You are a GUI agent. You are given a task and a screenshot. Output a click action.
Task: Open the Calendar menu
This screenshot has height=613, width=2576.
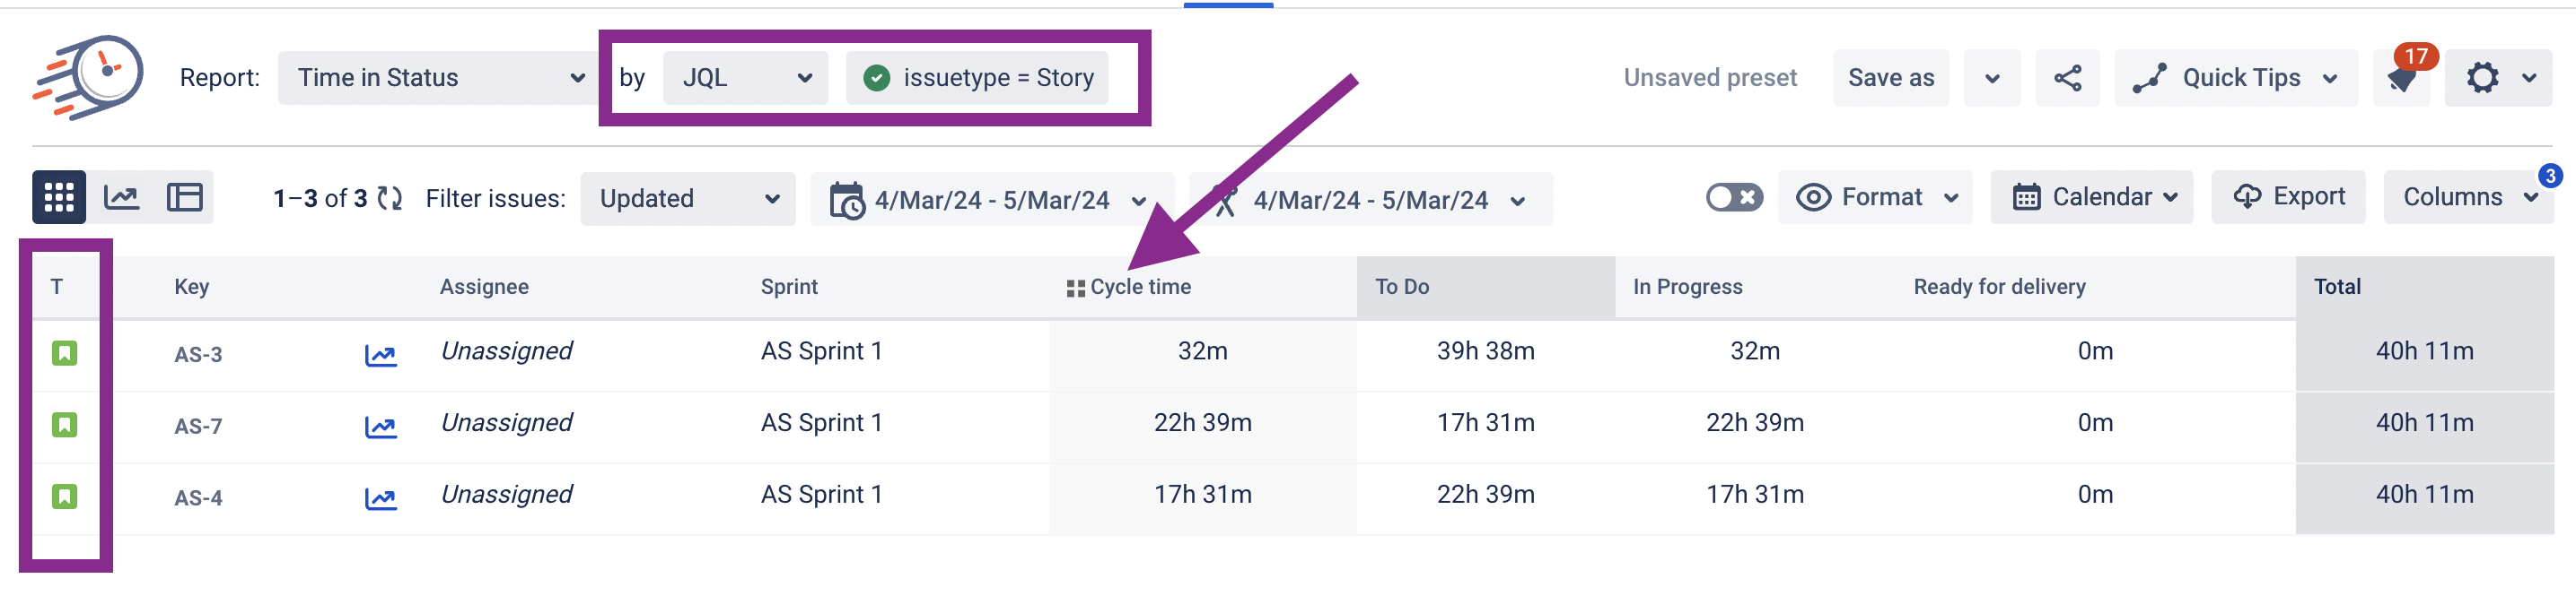(2092, 196)
